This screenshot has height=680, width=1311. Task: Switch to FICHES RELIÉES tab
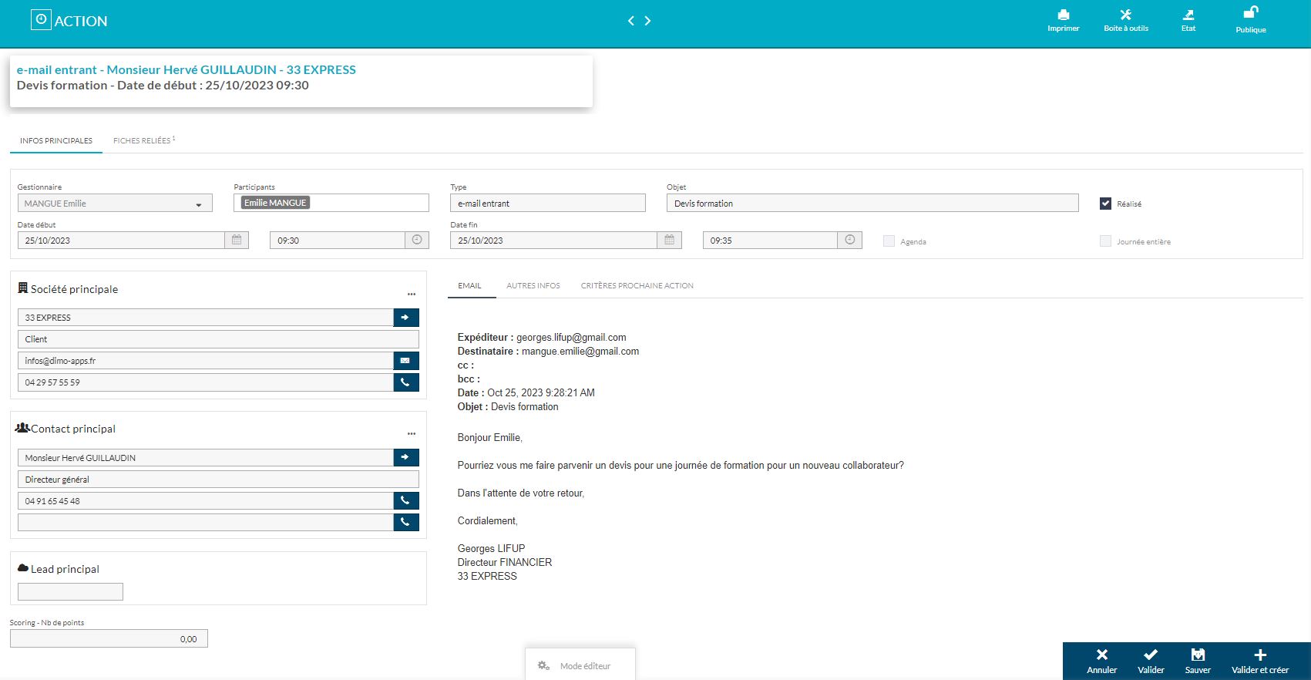point(143,141)
